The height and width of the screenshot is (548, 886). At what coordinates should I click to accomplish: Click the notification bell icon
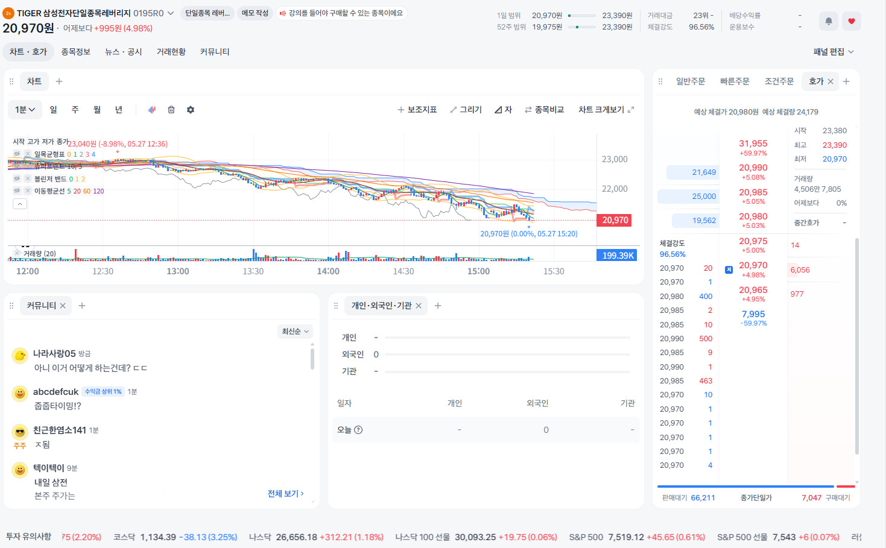click(829, 21)
